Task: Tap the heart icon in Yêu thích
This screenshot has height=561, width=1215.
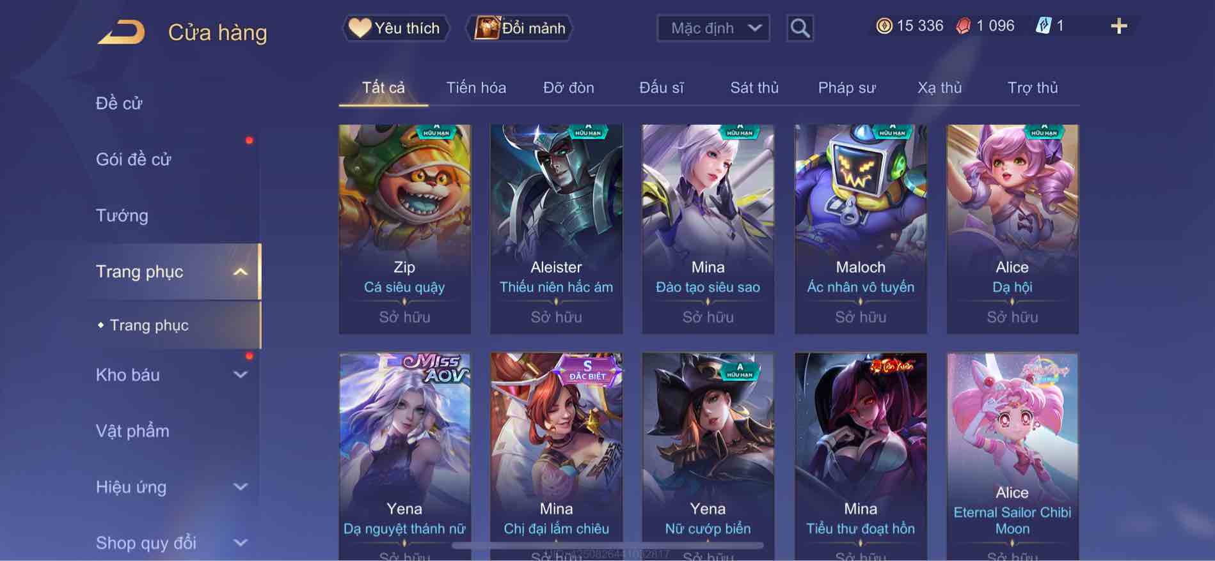Action: pyautogui.click(x=360, y=27)
